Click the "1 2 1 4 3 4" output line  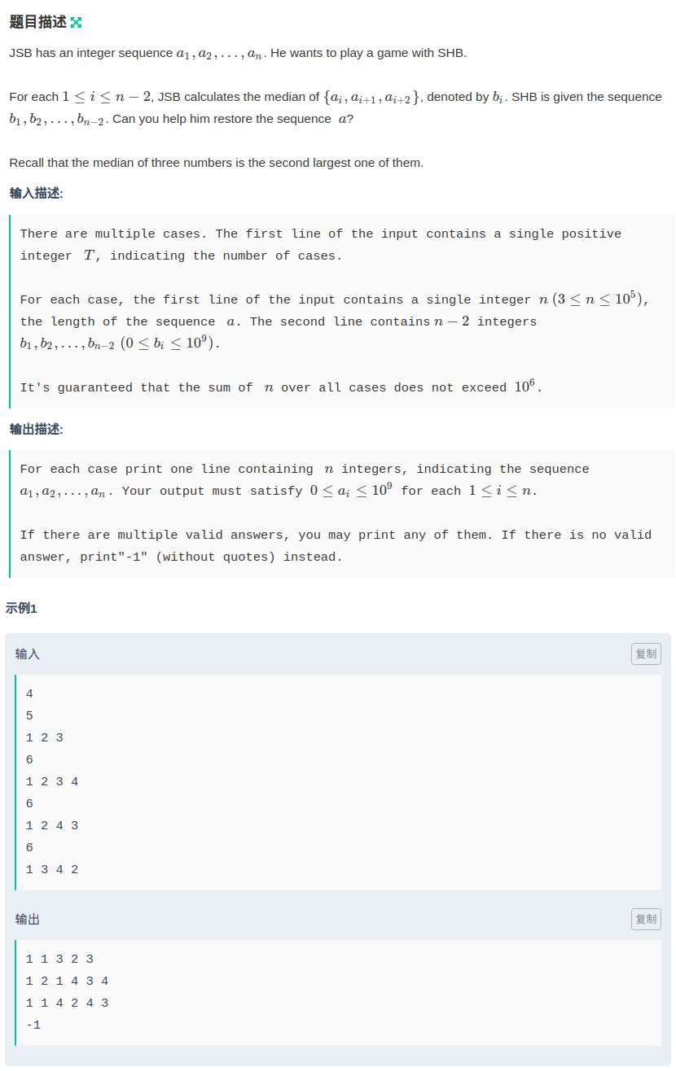67,981
